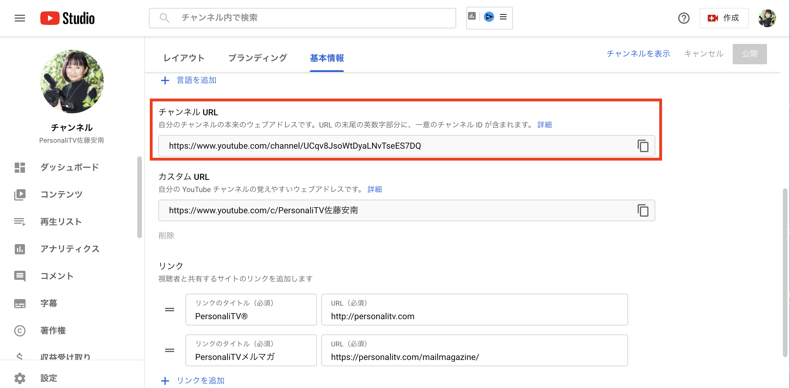Click the search magnifier icon
The image size is (790, 388).
[165, 18]
